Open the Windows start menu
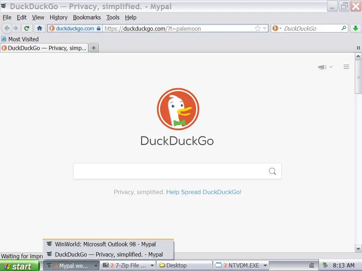 pyautogui.click(x=20, y=266)
